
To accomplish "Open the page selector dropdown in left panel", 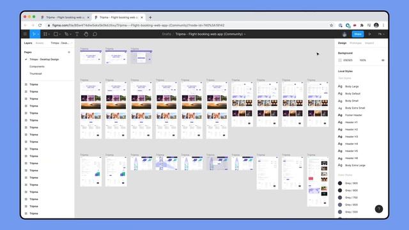I will click(61, 43).
